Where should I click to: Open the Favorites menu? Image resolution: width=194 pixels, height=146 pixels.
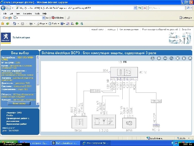[27, 13]
